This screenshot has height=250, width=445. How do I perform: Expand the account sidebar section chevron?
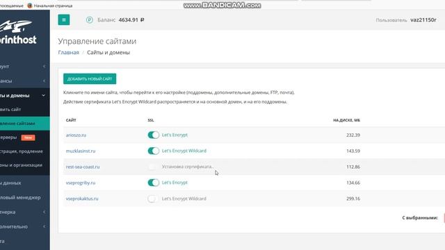[x=44, y=67]
